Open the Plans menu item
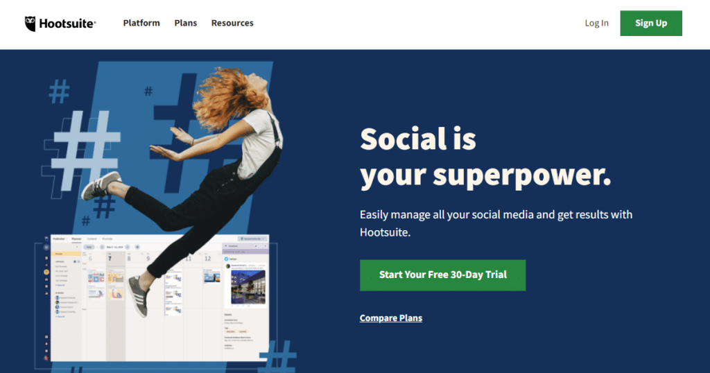Viewport: 710px width, 373px height. click(x=186, y=23)
